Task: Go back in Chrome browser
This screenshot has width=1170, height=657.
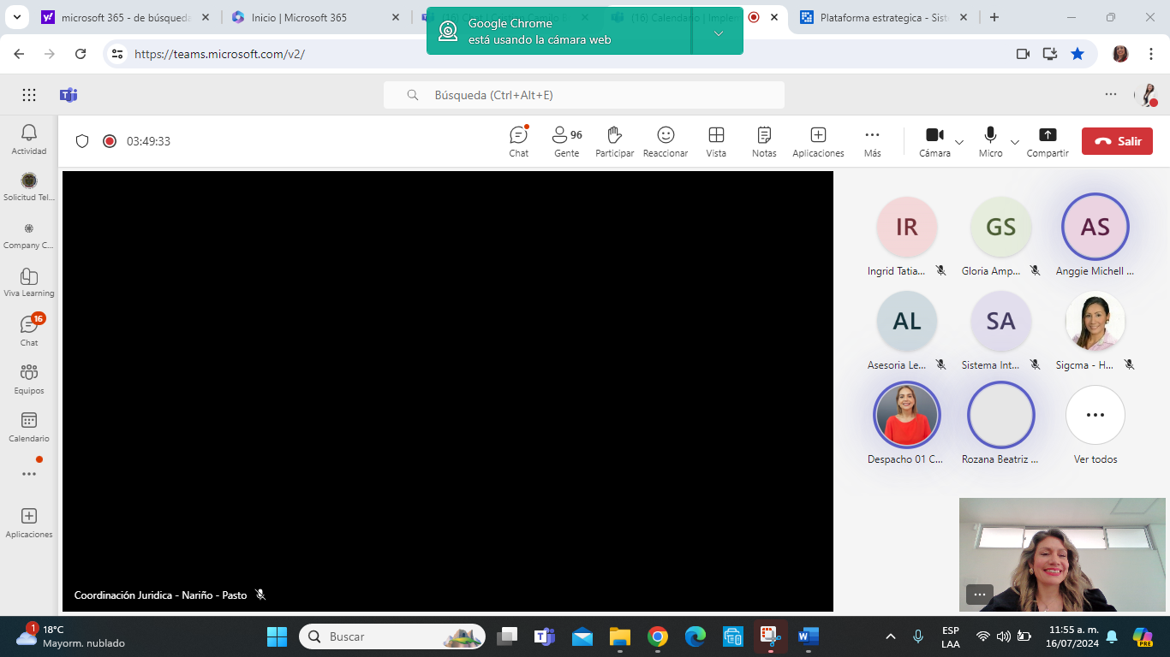Action: coord(19,54)
